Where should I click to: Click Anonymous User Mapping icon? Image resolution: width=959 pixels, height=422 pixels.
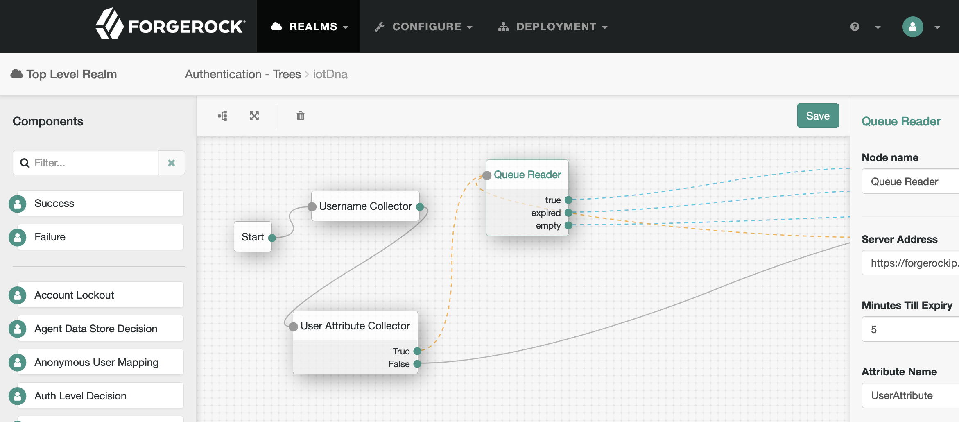coord(17,363)
